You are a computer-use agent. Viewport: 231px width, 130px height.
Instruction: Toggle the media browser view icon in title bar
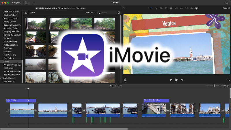pyautogui.click(x=26, y=3)
